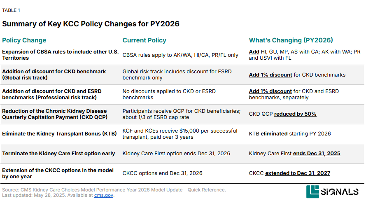The width and height of the screenshot is (366, 203).
Task: Click the 'reduced by 50%' underlined text
Action: 295,114
